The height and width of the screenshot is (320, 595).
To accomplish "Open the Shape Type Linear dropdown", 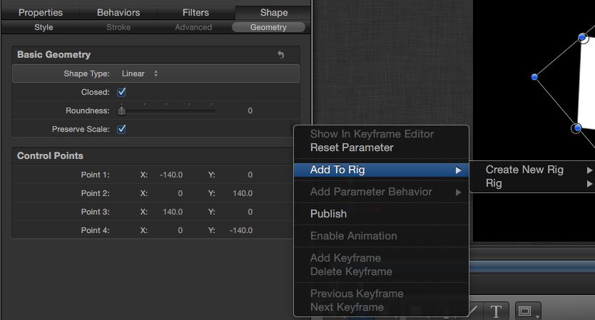I will pyautogui.click(x=140, y=73).
